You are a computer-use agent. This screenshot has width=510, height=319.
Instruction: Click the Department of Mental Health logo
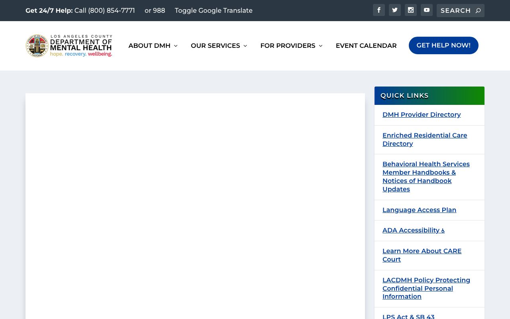pos(69,45)
